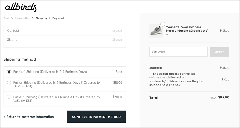Go to the Information breadcrumb step
240x128 pixels.
[22, 18]
